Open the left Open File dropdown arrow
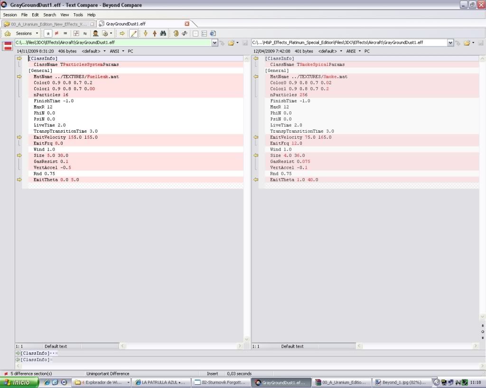This screenshot has height=388, width=486. point(238,43)
